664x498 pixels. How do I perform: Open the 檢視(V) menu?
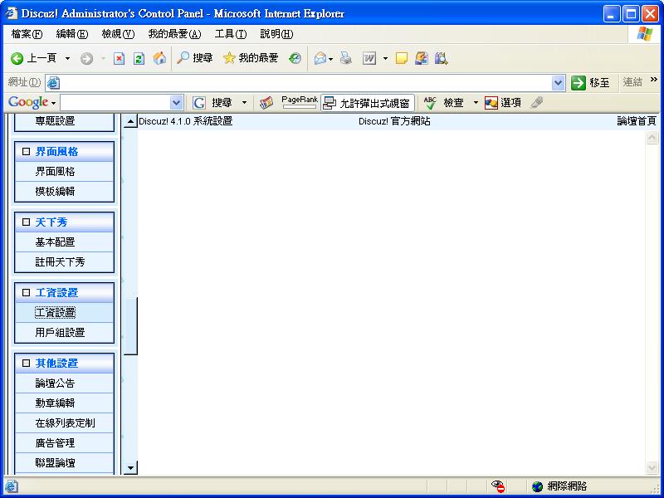click(x=118, y=34)
